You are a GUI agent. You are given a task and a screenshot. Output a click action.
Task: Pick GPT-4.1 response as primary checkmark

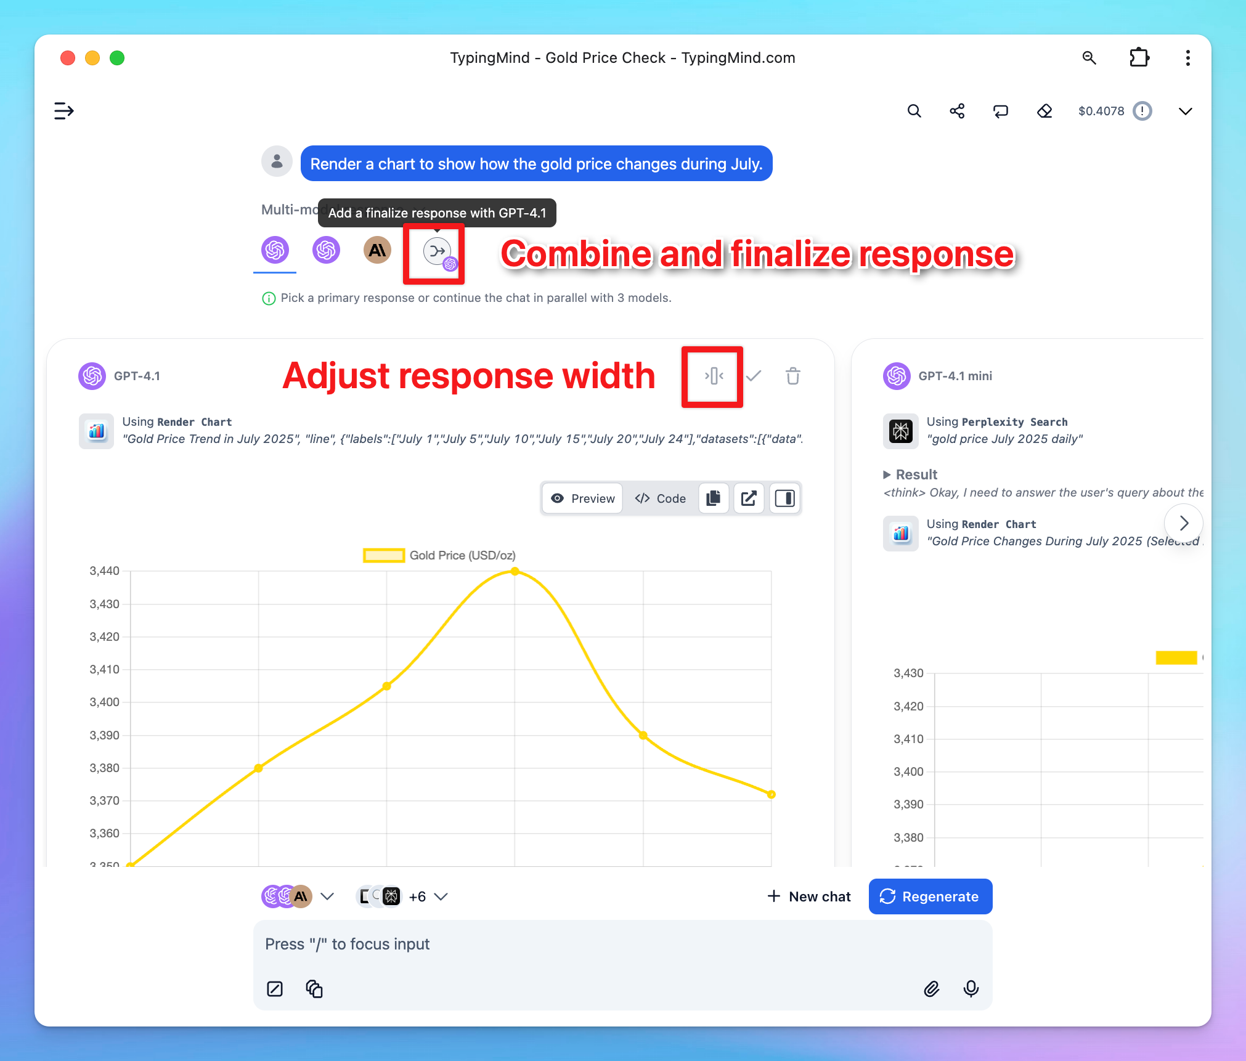coord(754,376)
